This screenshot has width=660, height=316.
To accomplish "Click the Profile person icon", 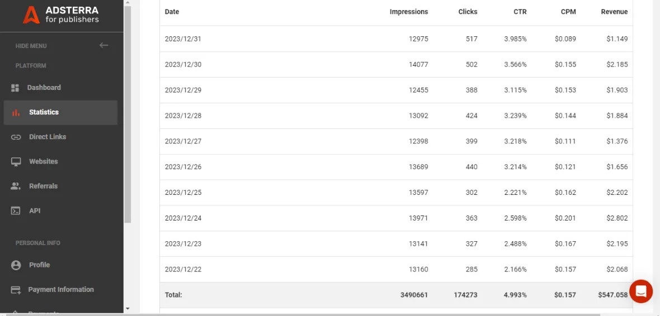I will point(16,265).
